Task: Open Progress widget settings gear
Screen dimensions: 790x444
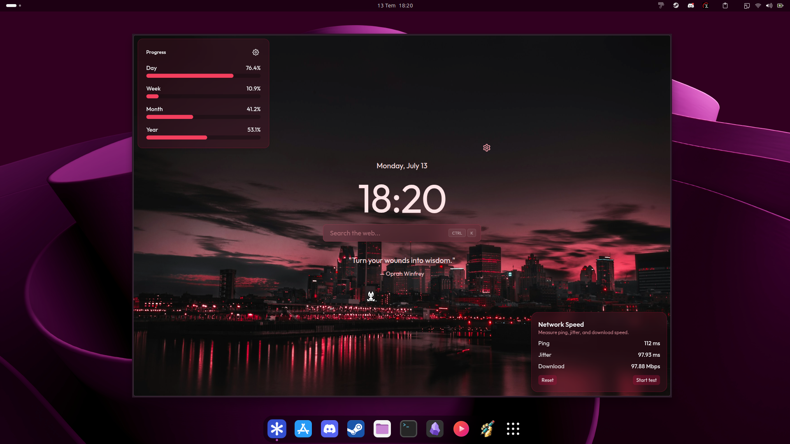Action: [256, 52]
